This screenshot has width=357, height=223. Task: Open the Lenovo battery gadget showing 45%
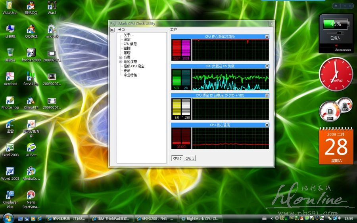pyautogui.click(x=336, y=32)
